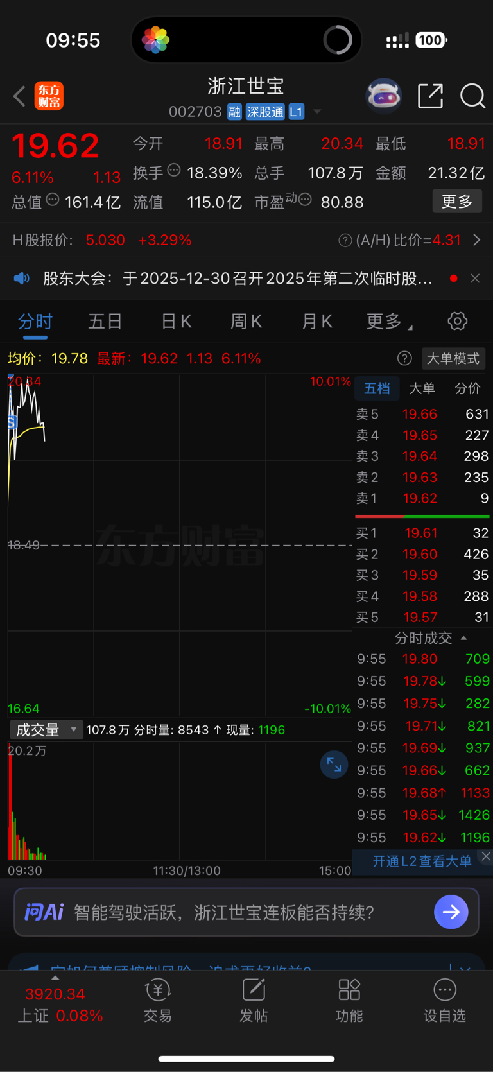Switch to the 日K chart tab
This screenshot has width=493, height=1072.
(176, 321)
